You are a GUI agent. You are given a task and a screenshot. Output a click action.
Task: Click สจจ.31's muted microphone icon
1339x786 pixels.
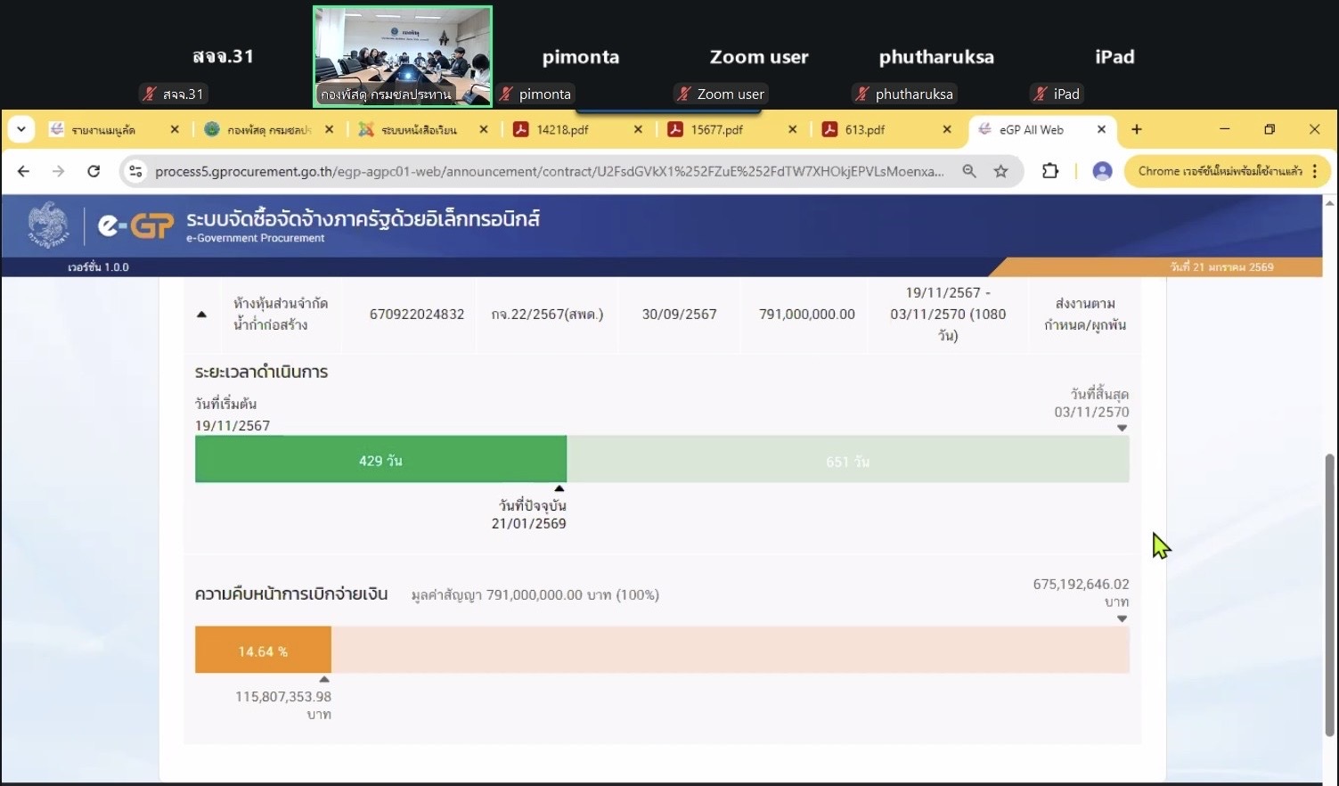150,94
